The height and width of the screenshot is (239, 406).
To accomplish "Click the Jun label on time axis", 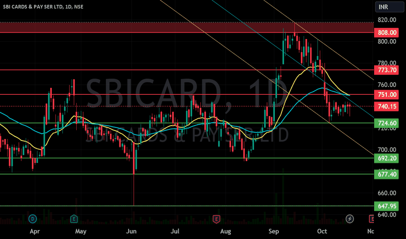I will pyautogui.click(x=131, y=232).
